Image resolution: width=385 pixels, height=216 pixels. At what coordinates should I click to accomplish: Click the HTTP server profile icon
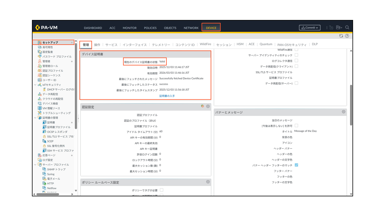click(x=45, y=183)
